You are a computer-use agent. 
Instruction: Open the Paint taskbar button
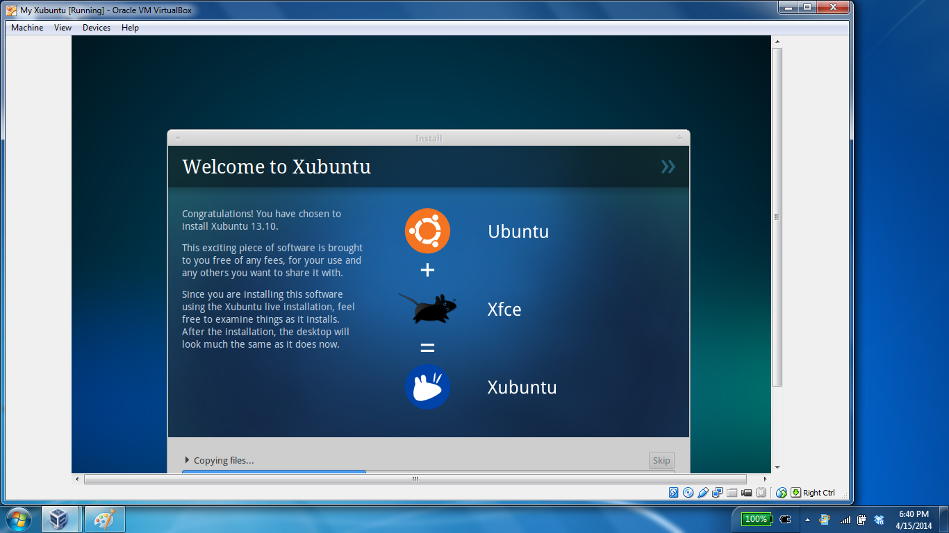coord(104,519)
